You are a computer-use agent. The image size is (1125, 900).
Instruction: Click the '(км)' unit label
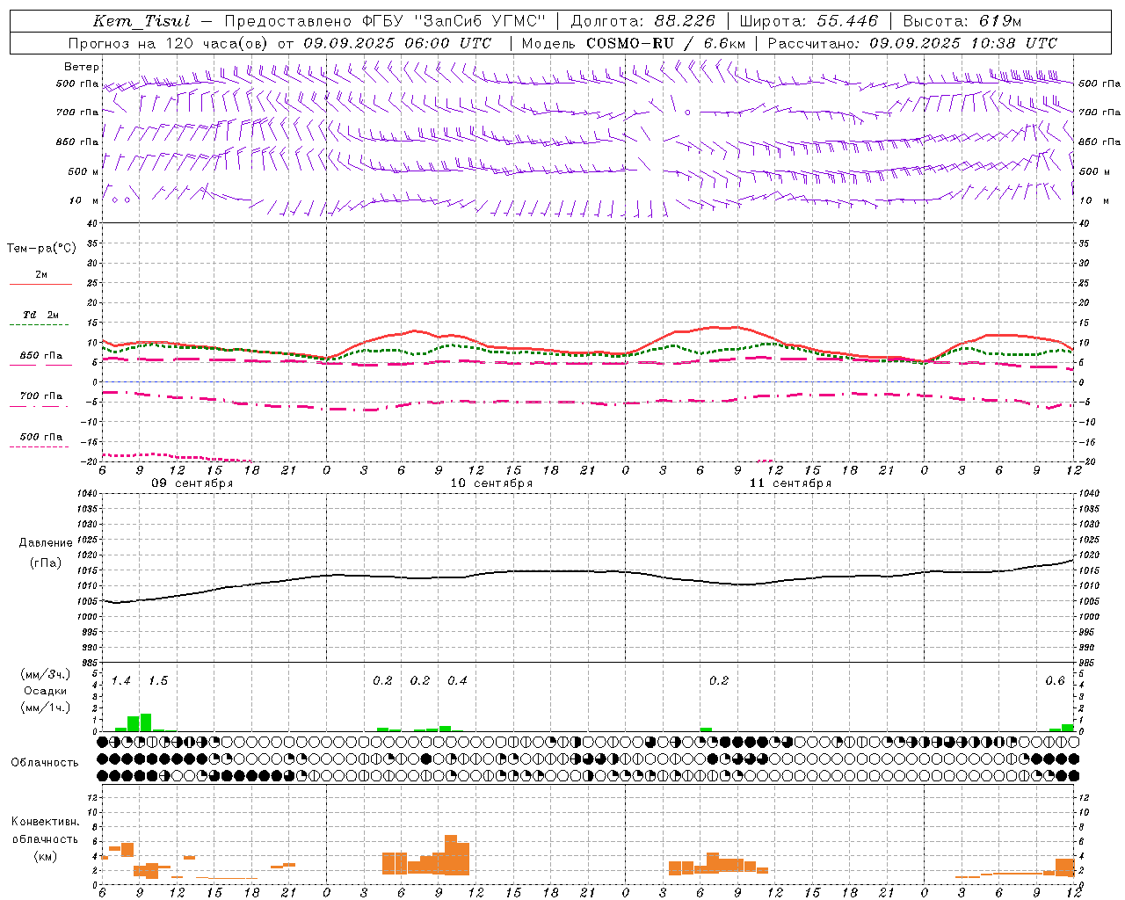45,856
